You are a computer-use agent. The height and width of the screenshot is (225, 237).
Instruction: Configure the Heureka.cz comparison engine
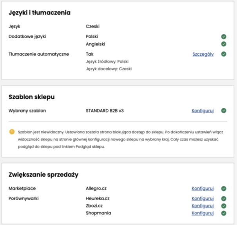pyautogui.click(x=203, y=199)
